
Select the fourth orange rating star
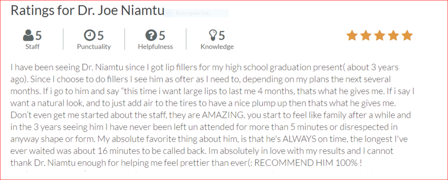click(x=393, y=35)
